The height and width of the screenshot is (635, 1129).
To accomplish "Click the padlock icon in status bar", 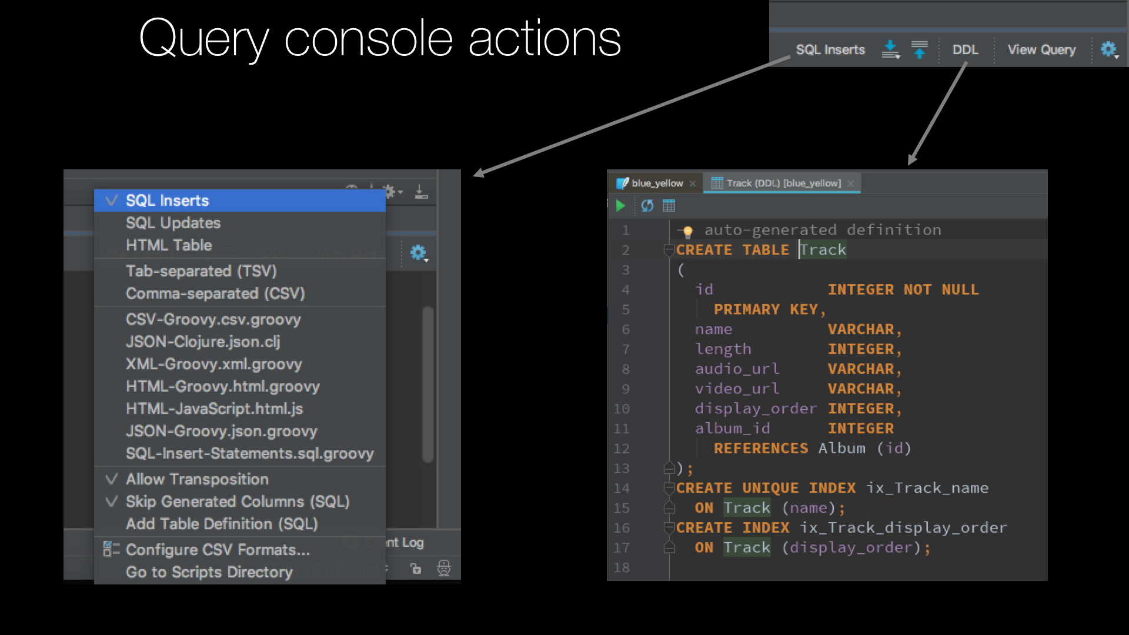I will (416, 569).
